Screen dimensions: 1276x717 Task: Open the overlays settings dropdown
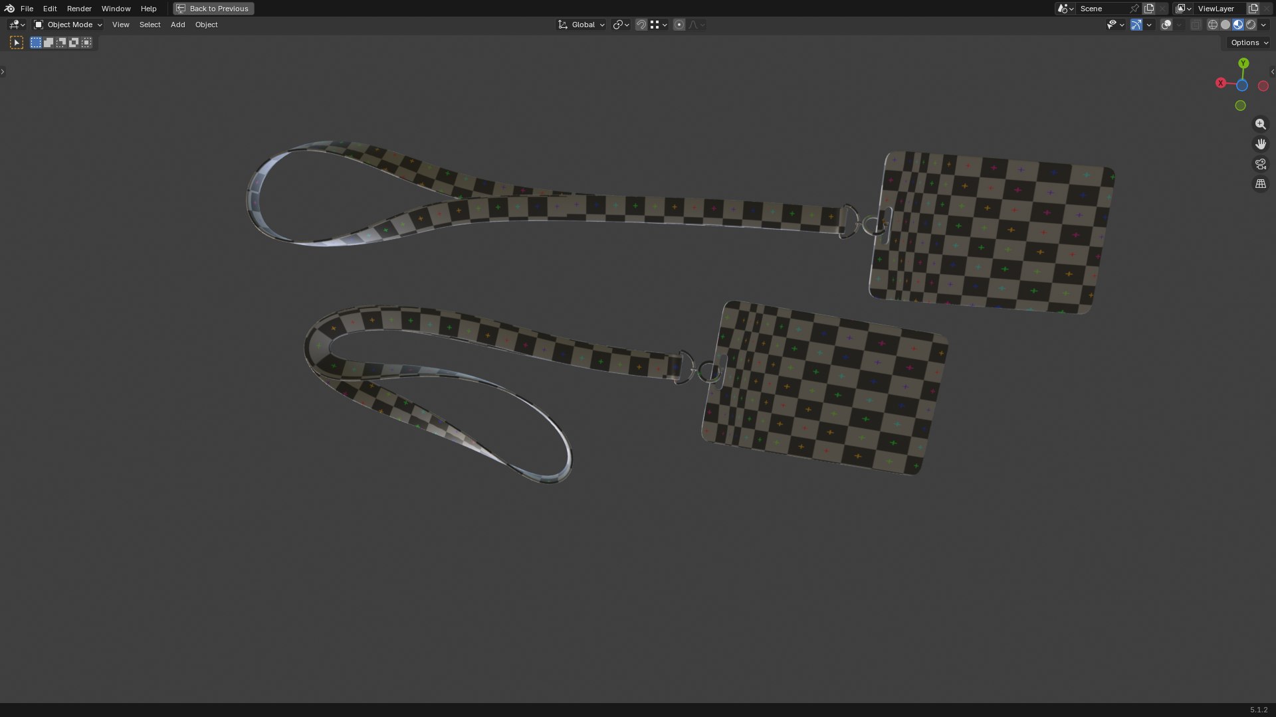pyautogui.click(x=1179, y=25)
